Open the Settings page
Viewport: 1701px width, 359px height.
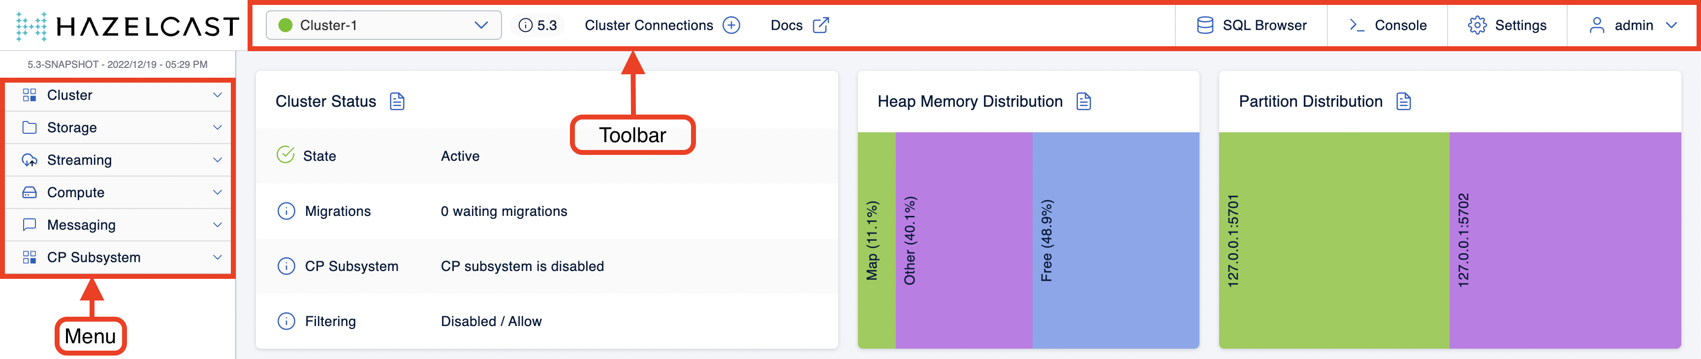1507,26
